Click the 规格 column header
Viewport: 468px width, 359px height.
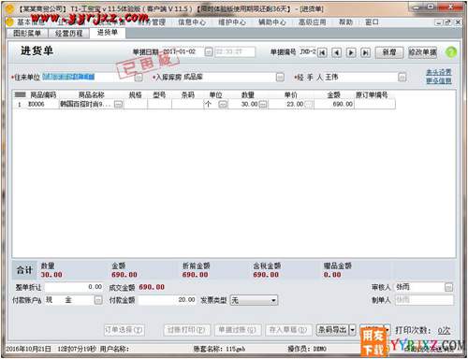[136, 94]
